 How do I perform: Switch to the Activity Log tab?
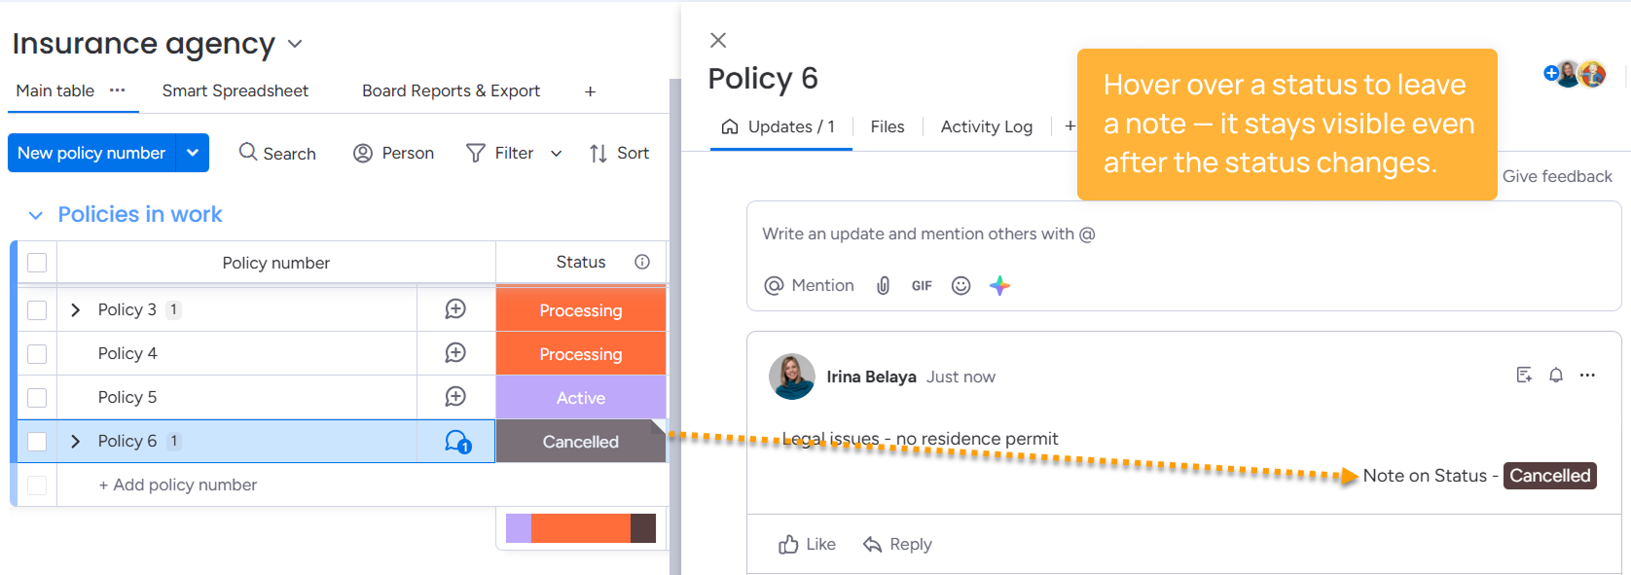[x=986, y=126]
